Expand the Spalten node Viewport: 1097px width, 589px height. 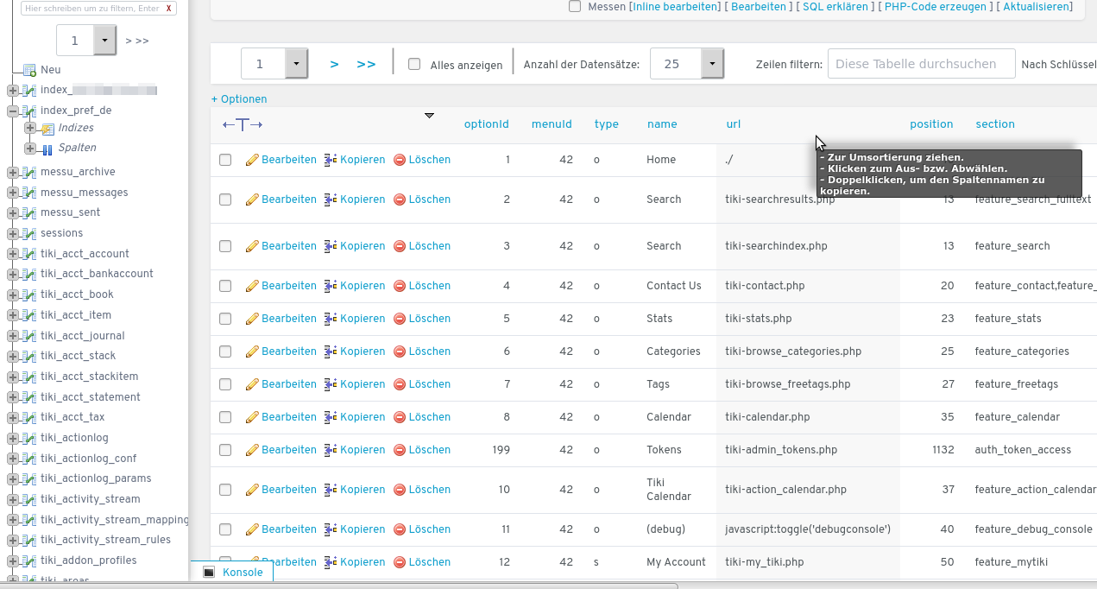pyautogui.click(x=30, y=149)
